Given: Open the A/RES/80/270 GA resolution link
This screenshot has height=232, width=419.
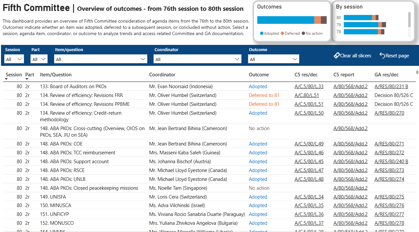Looking at the screenshot, I should (x=389, y=113).
